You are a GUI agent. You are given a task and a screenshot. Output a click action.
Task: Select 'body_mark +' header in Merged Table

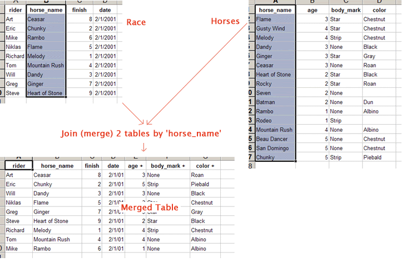[x=168, y=166]
